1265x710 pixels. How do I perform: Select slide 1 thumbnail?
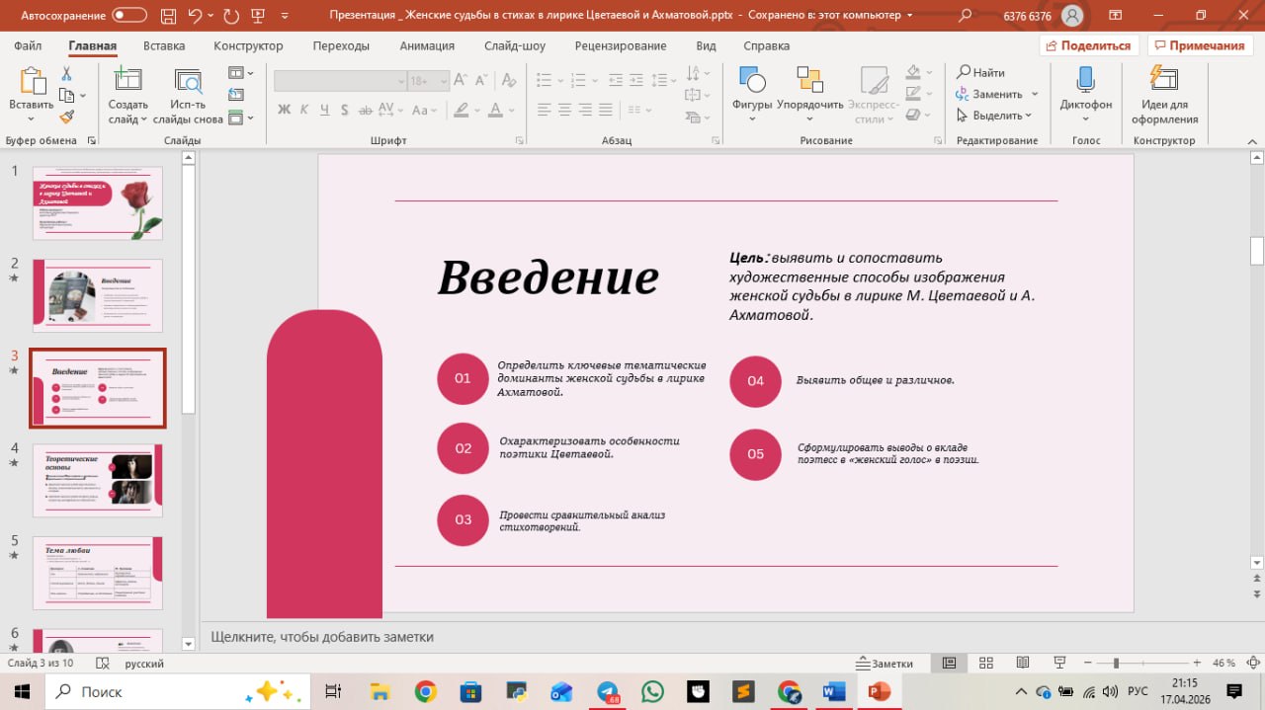(98, 203)
